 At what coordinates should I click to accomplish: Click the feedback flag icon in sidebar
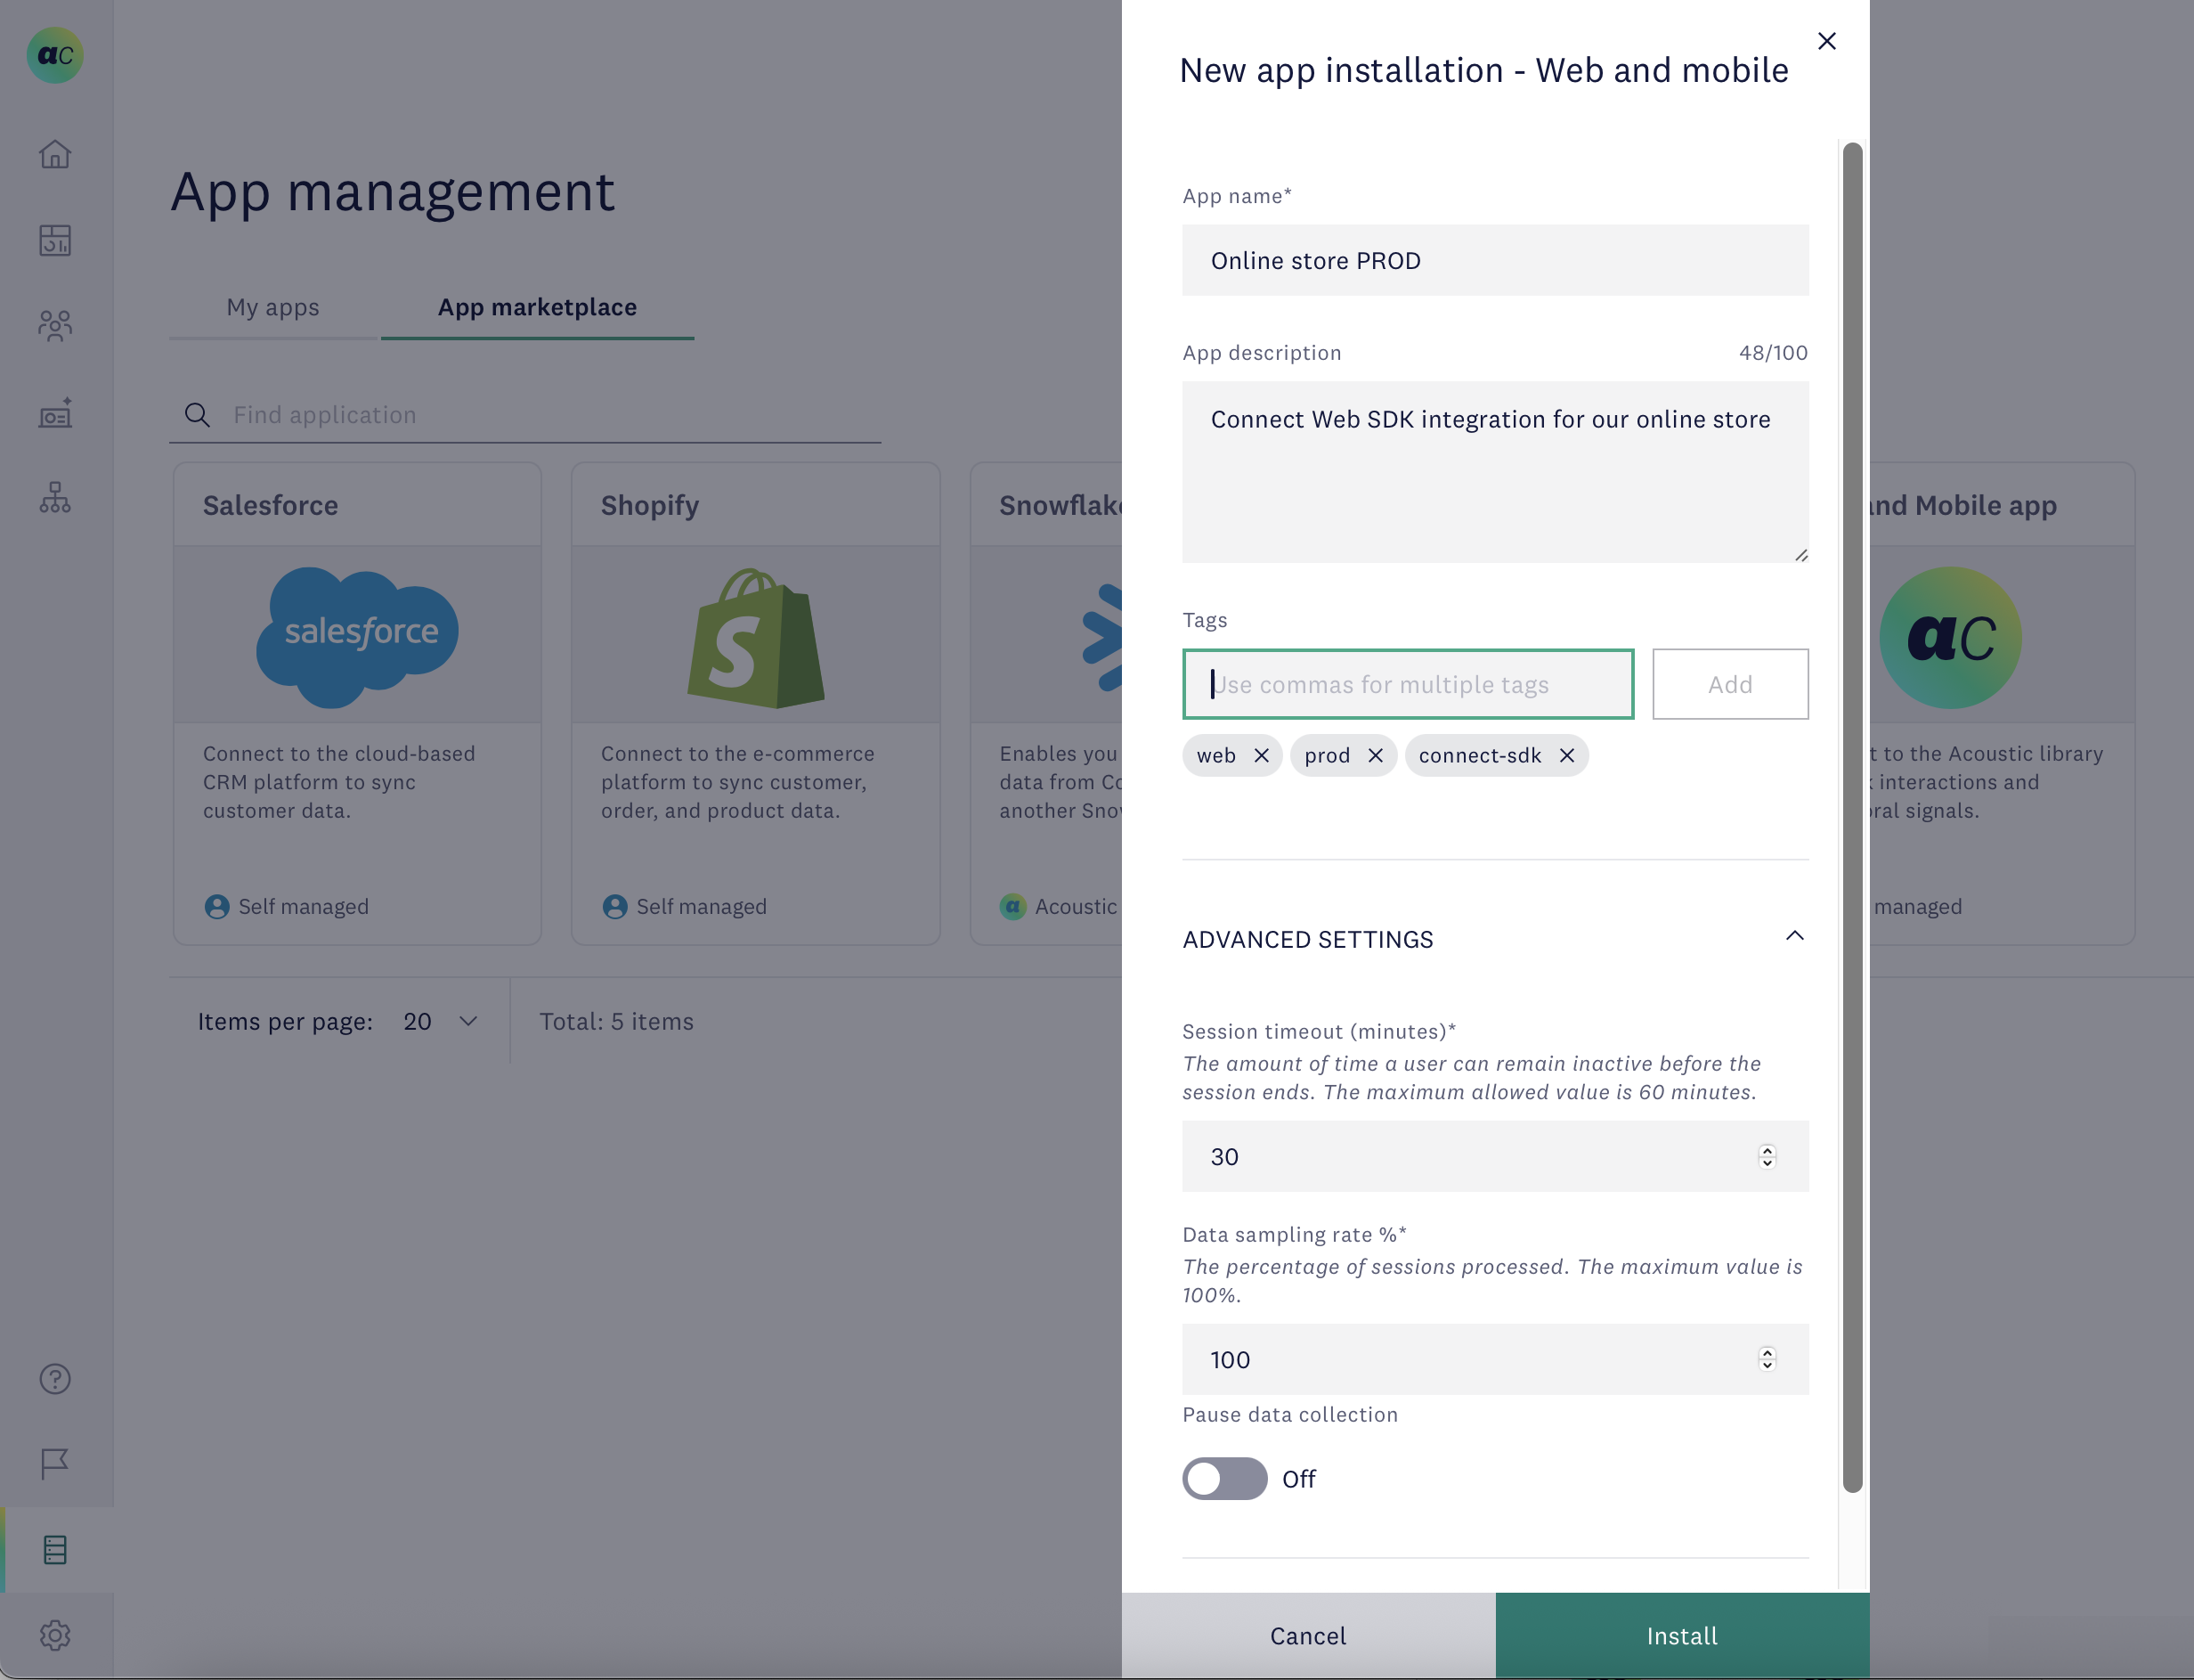coord(55,1462)
